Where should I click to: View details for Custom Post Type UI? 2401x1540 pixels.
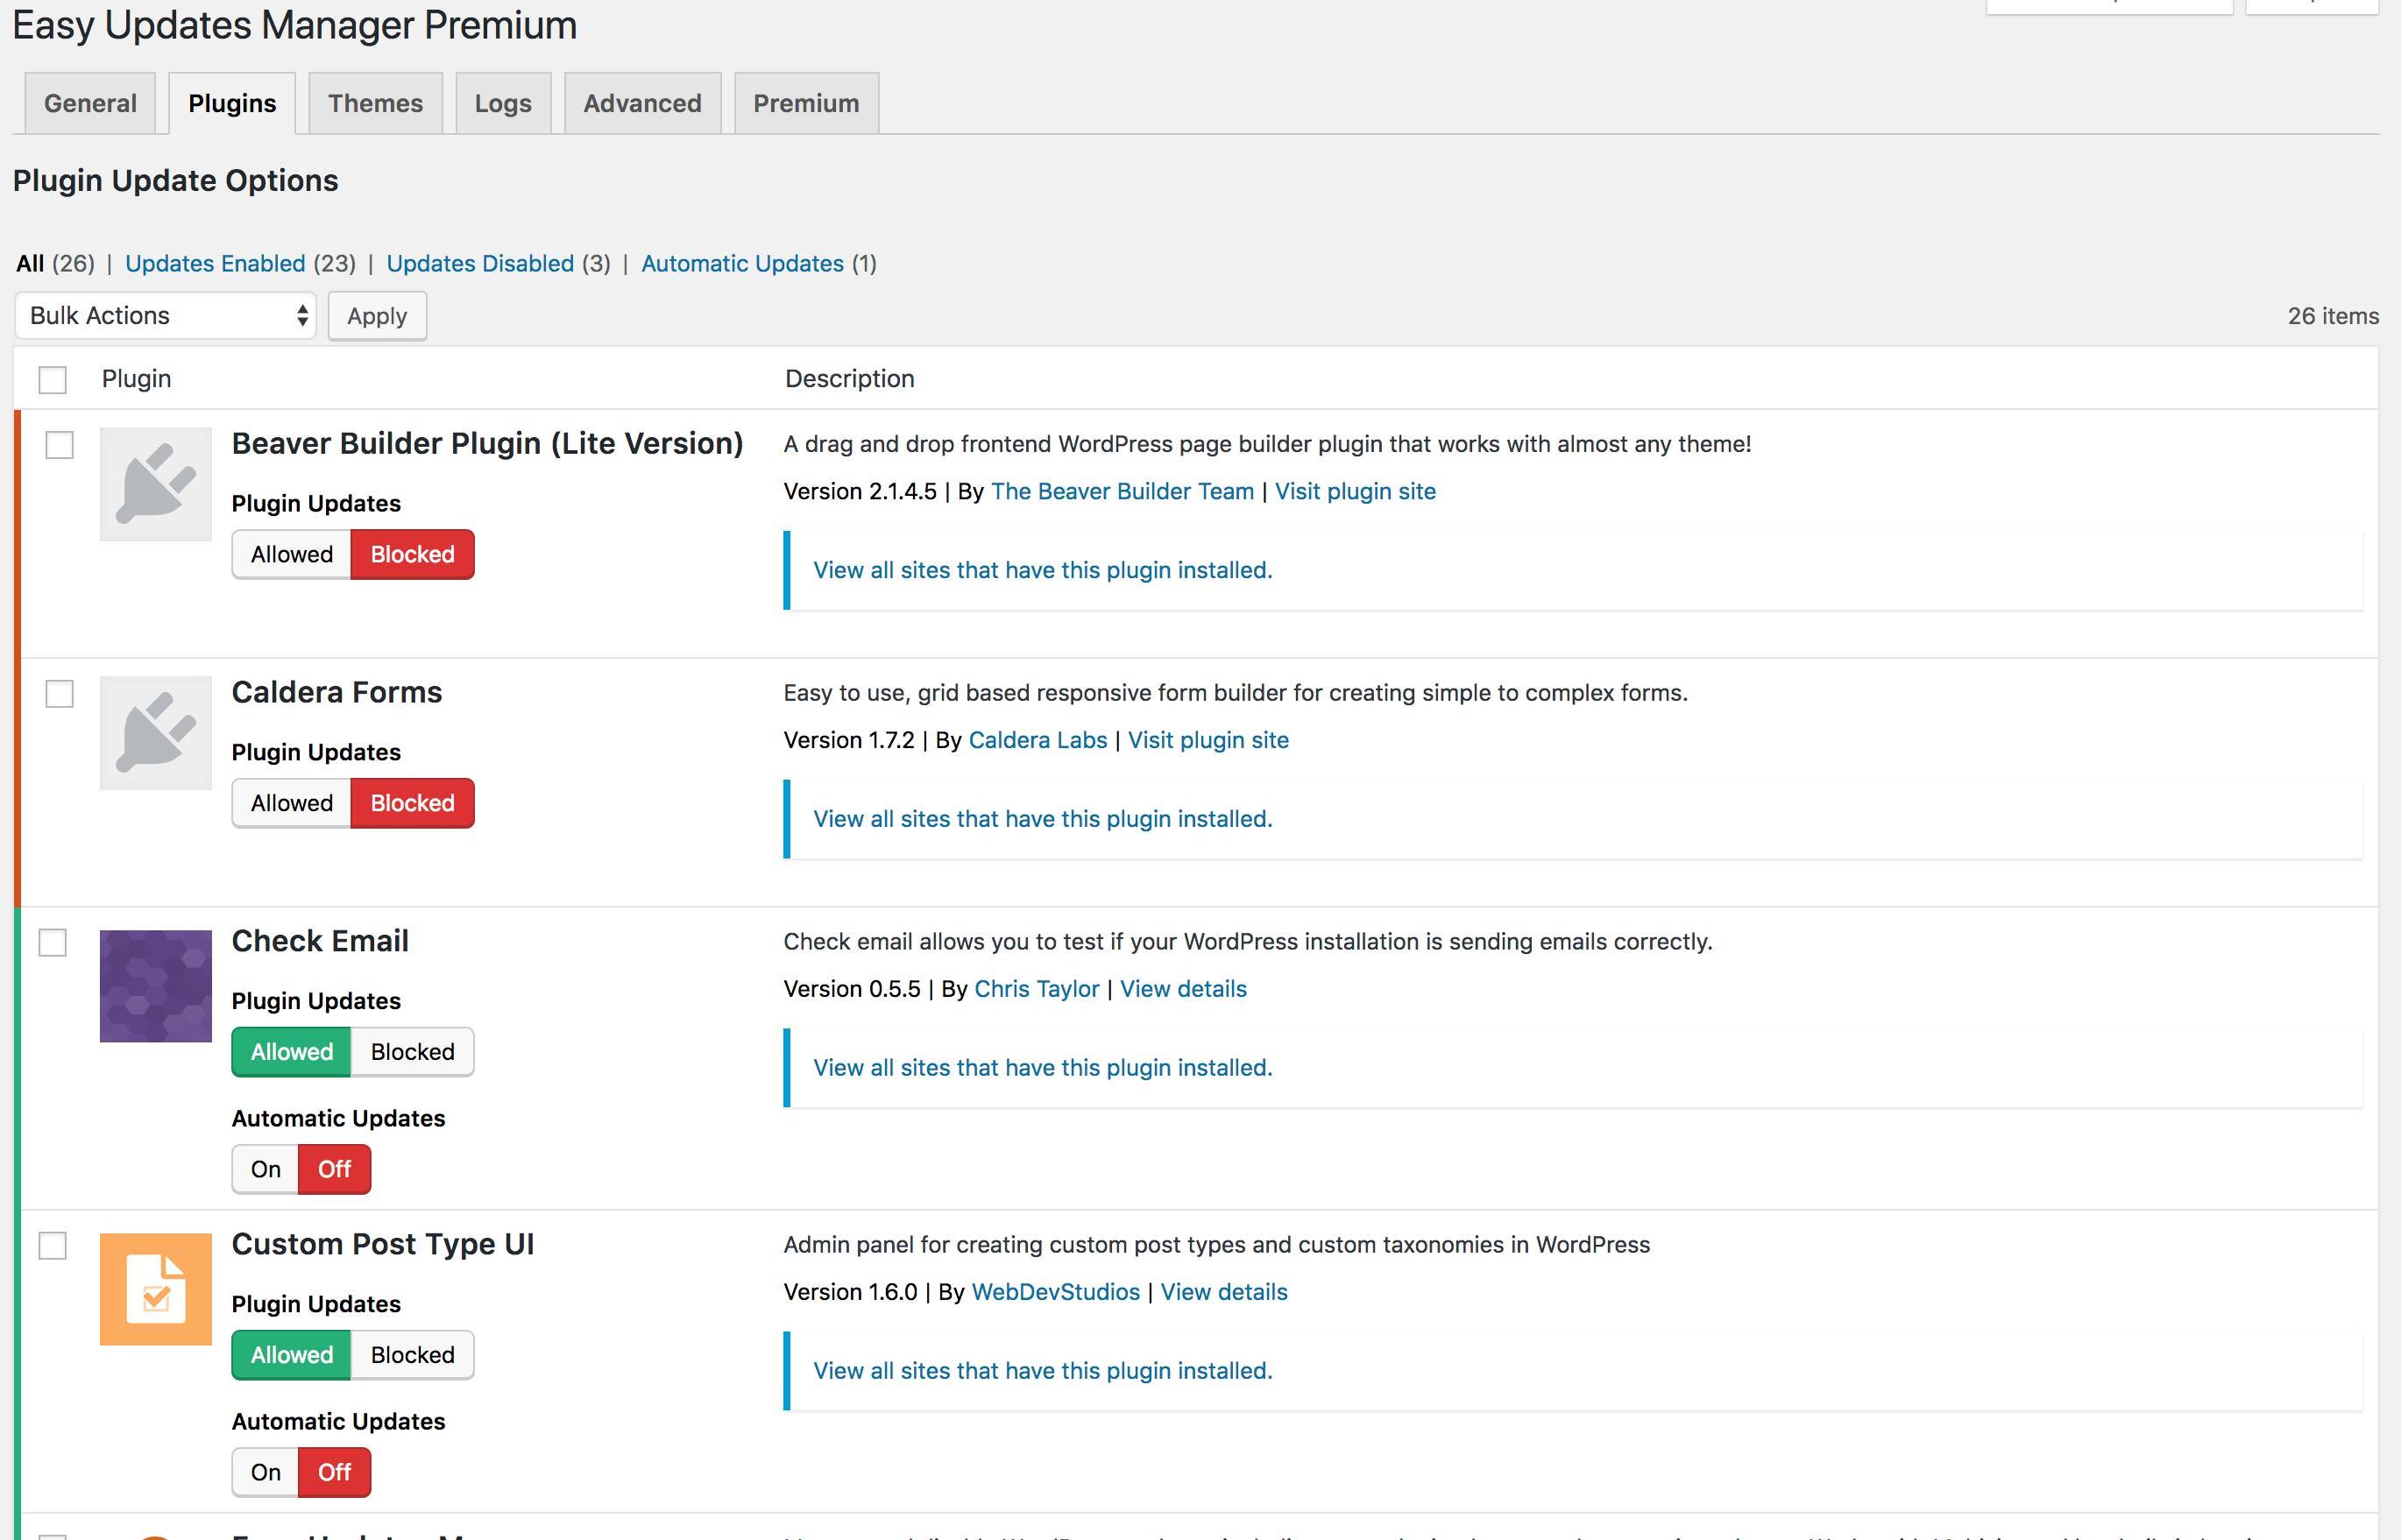1224,1292
